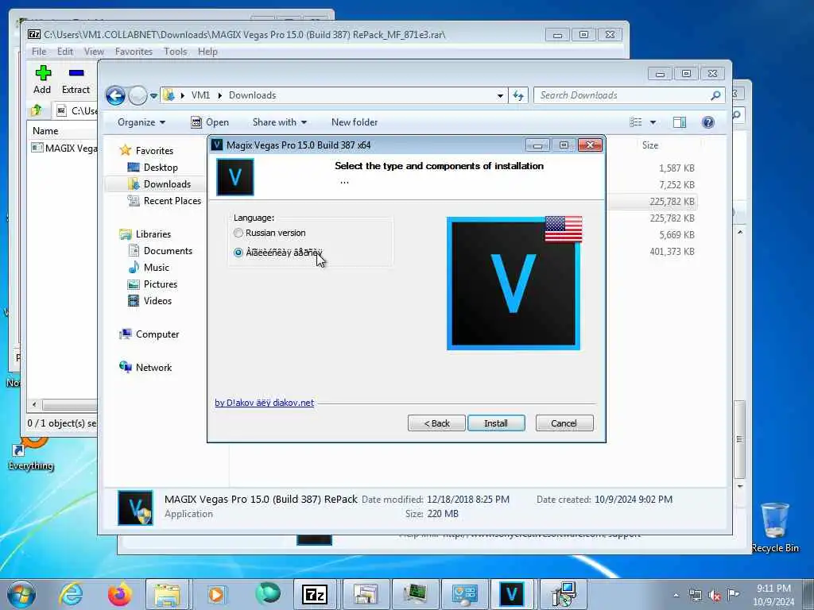Toggle the preview pane icon

click(x=680, y=122)
